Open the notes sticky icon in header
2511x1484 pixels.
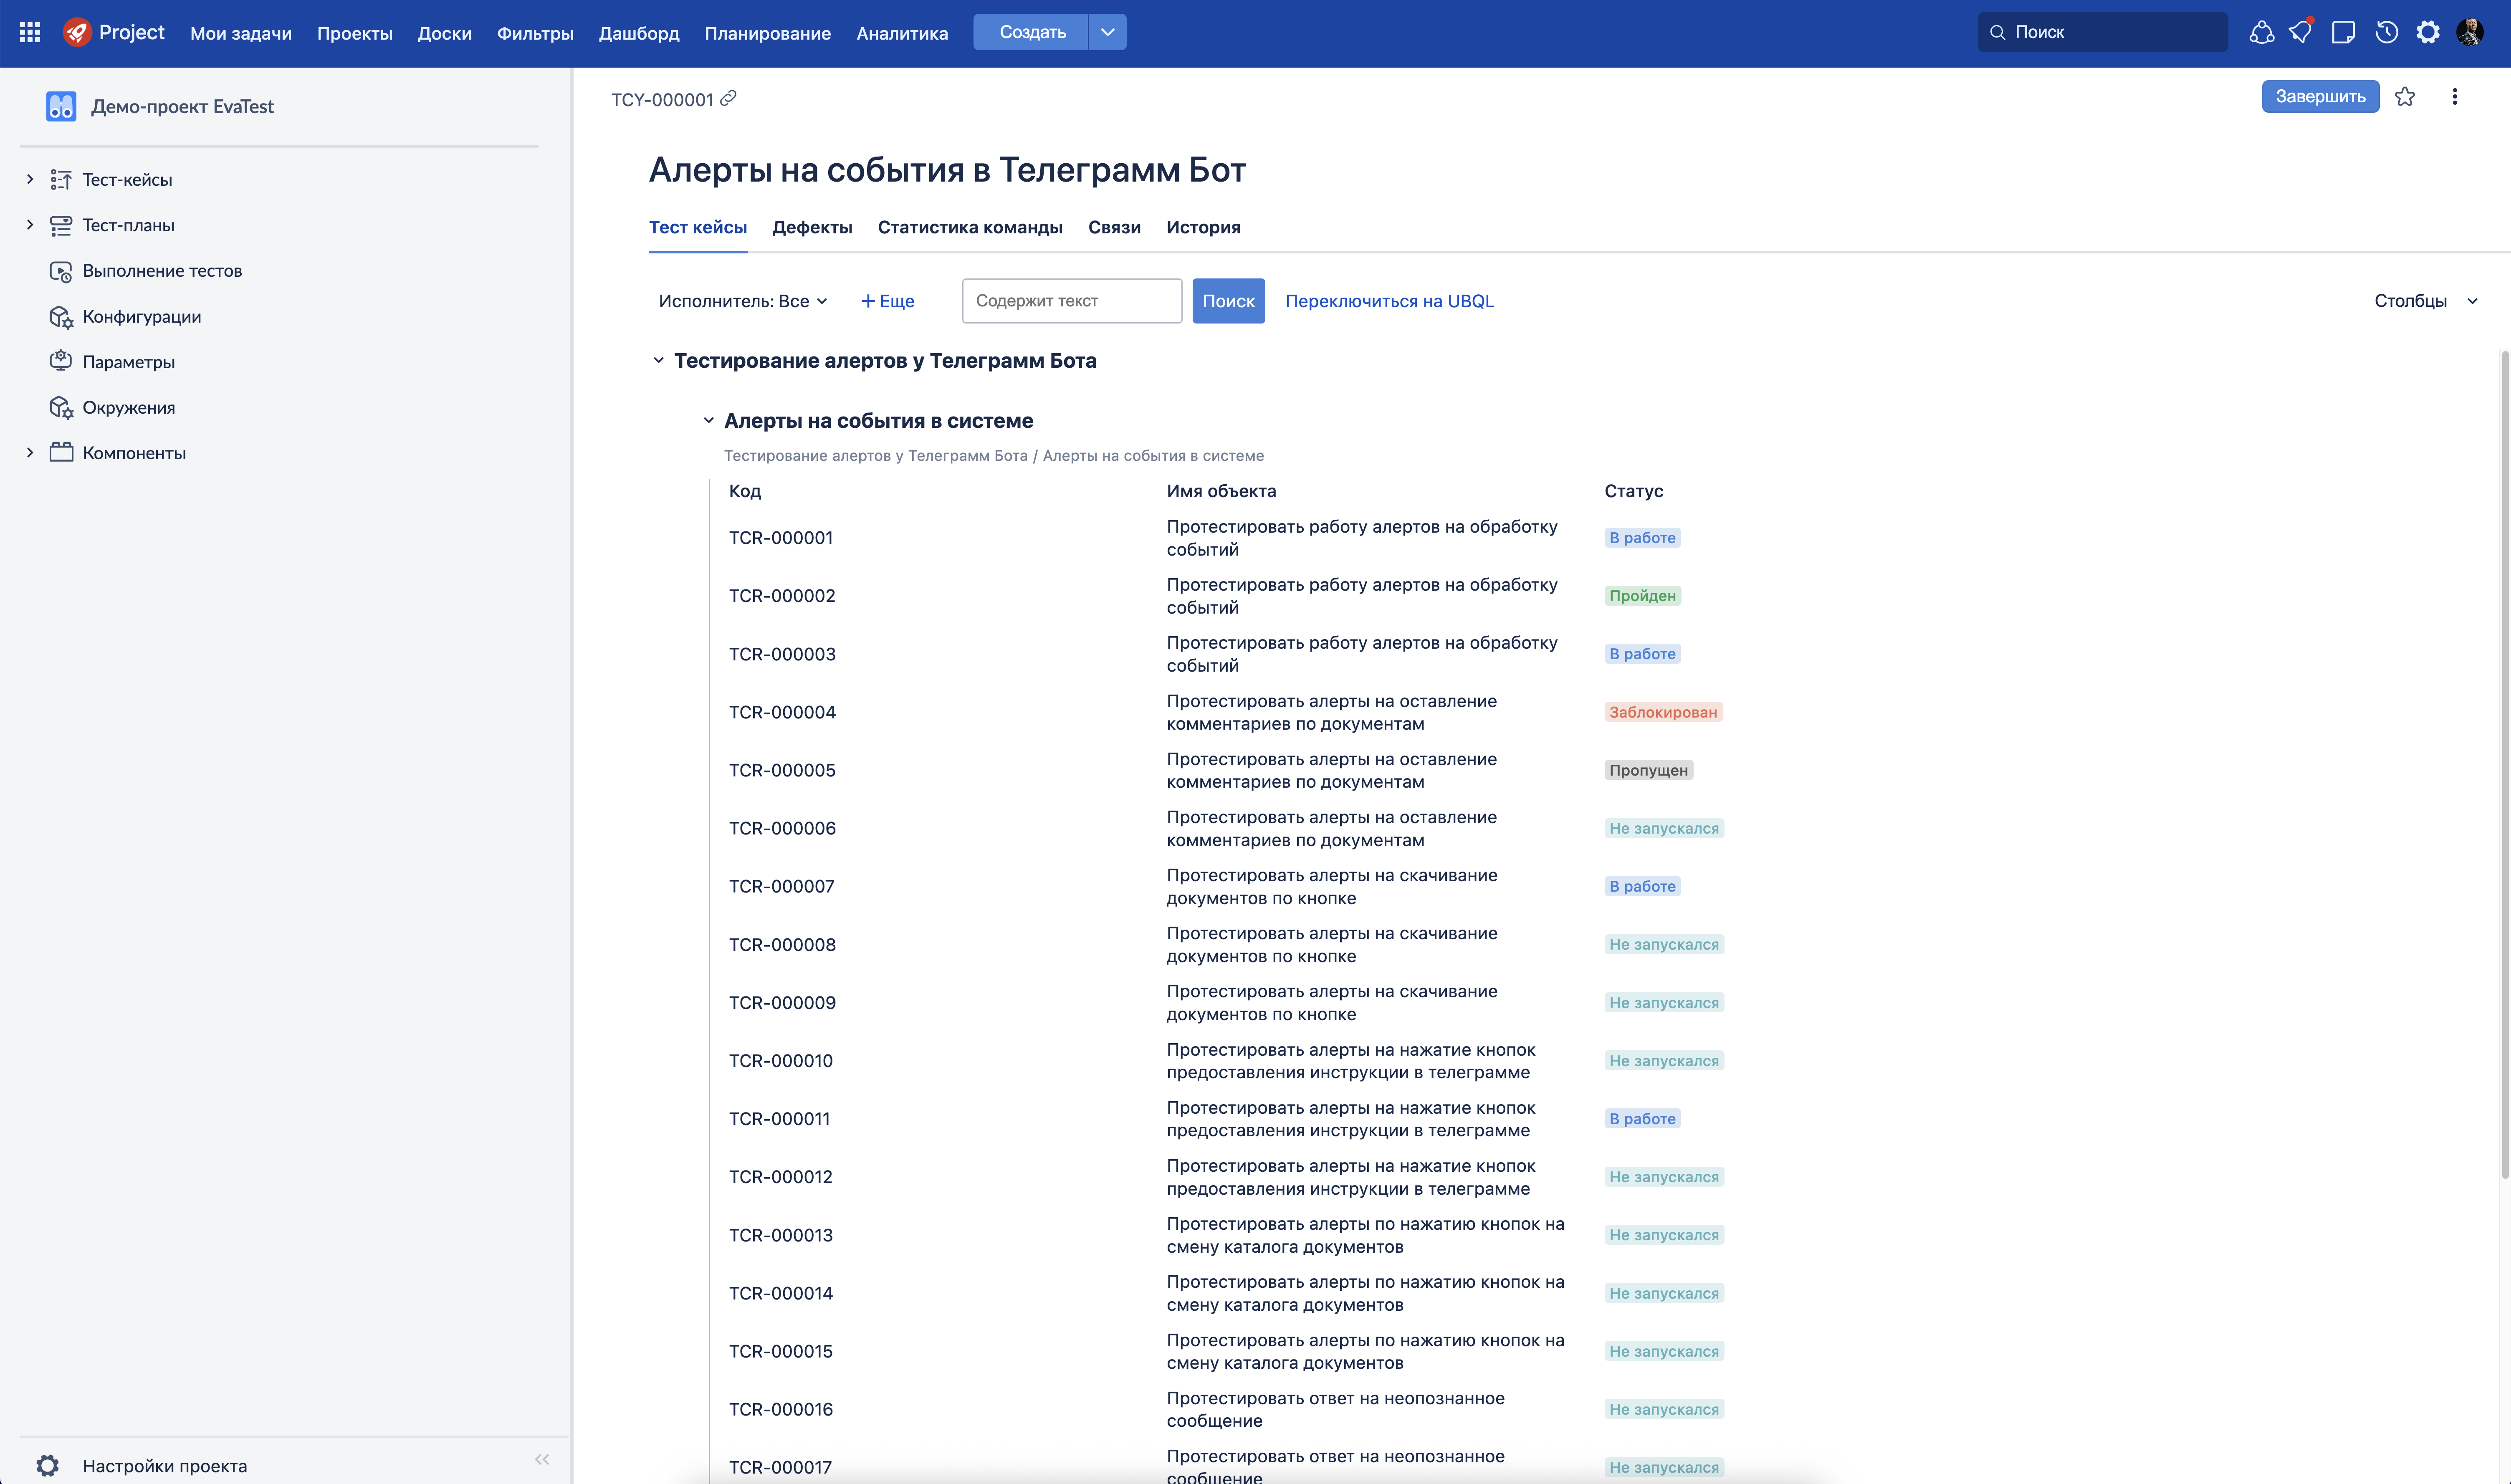pyautogui.click(x=2343, y=32)
